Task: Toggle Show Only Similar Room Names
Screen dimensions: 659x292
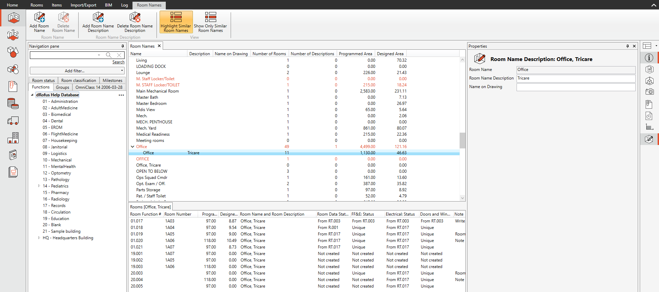Action: 210,22
